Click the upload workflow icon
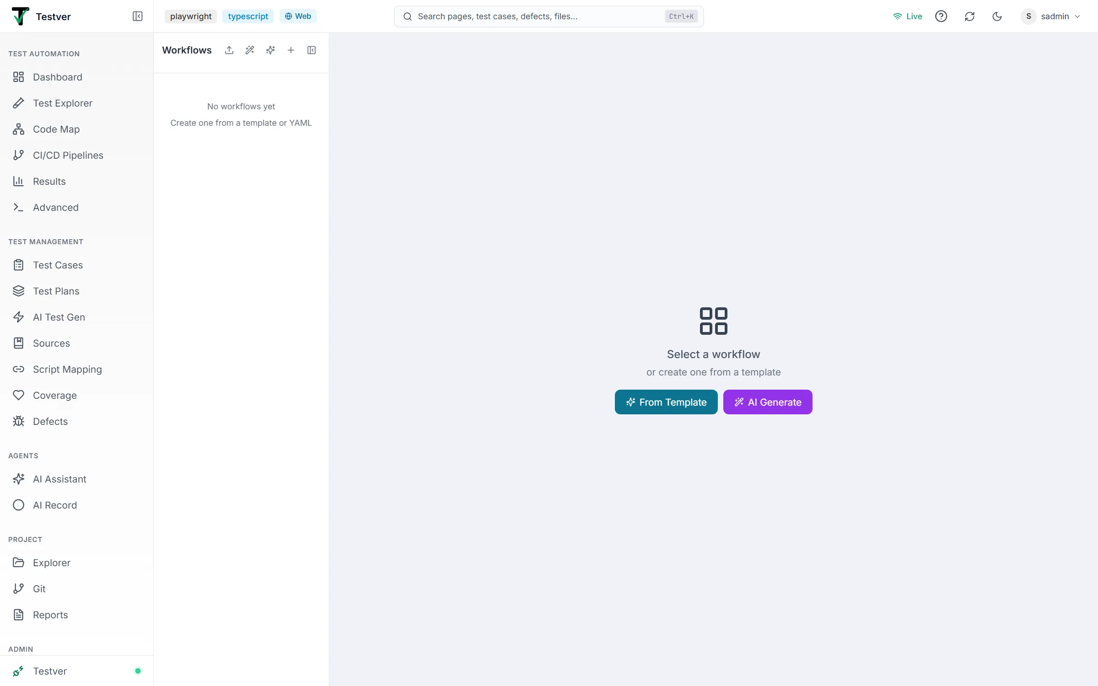Image resolution: width=1098 pixels, height=686 pixels. pos(229,50)
